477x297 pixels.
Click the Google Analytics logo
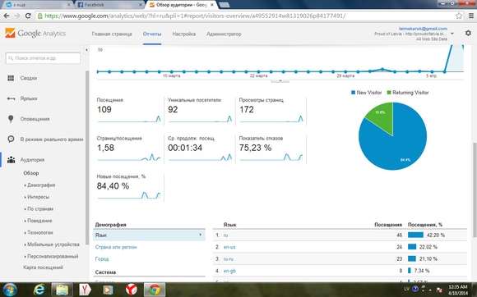[x=35, y=34]
